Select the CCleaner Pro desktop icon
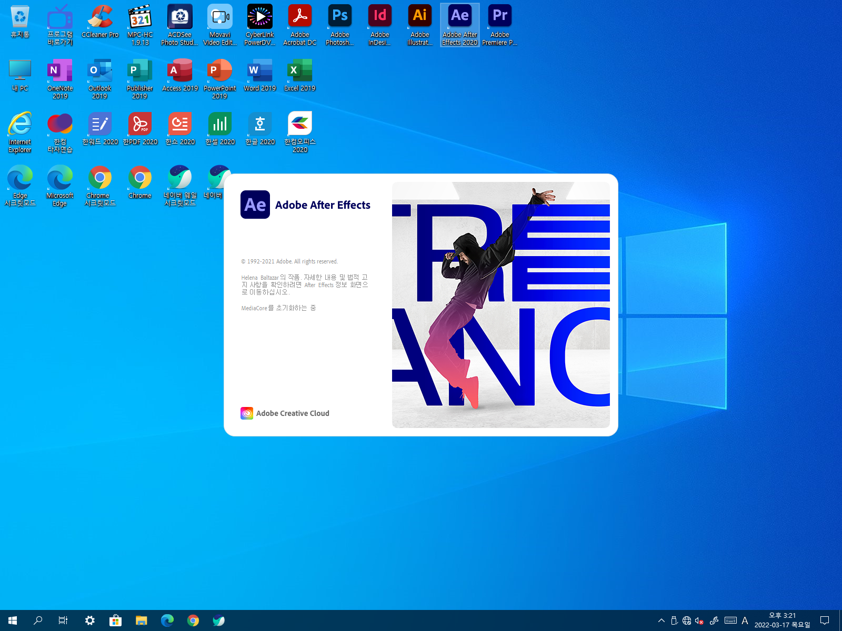 click(100, 22)
